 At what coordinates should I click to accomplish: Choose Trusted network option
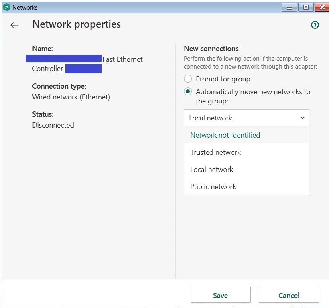pos(215,152)
